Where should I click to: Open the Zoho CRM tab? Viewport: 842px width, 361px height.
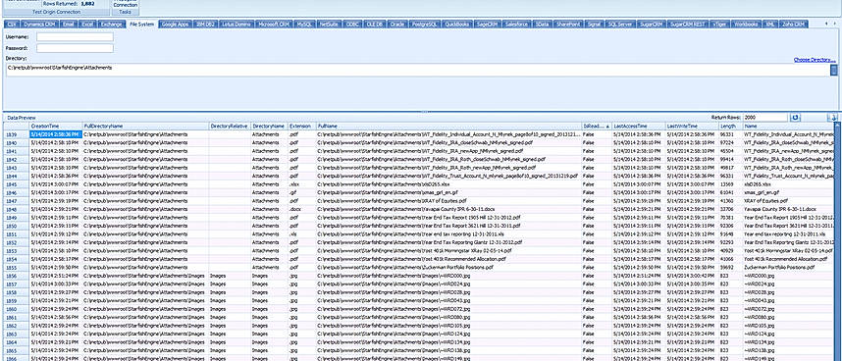(793, 25)
